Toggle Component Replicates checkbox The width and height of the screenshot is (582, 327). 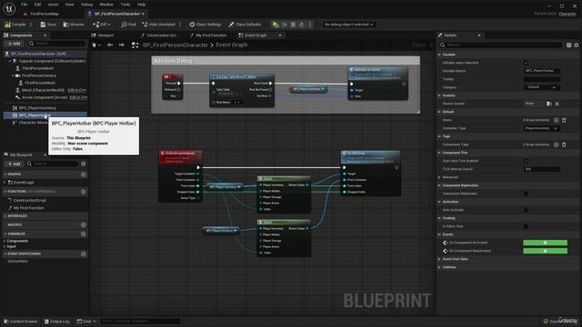526,193
